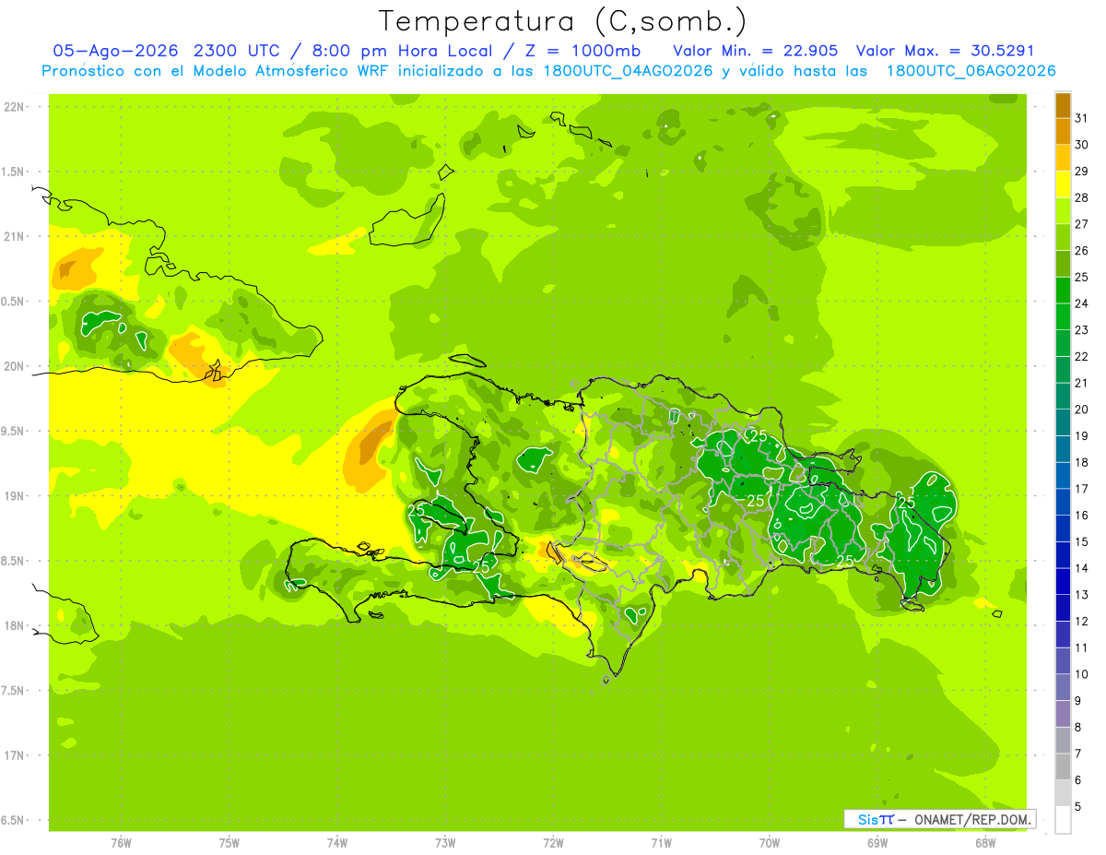Pick the teal legend band between 19 and 20

pos(1063,422)
